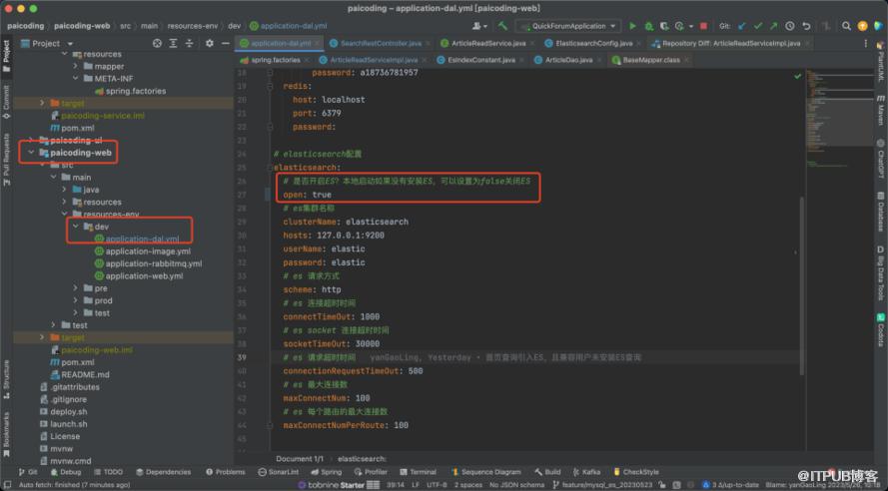Run the QuickForumApplication configuration
The width and height of the screenshot is (888, 491).
point(633,26)
